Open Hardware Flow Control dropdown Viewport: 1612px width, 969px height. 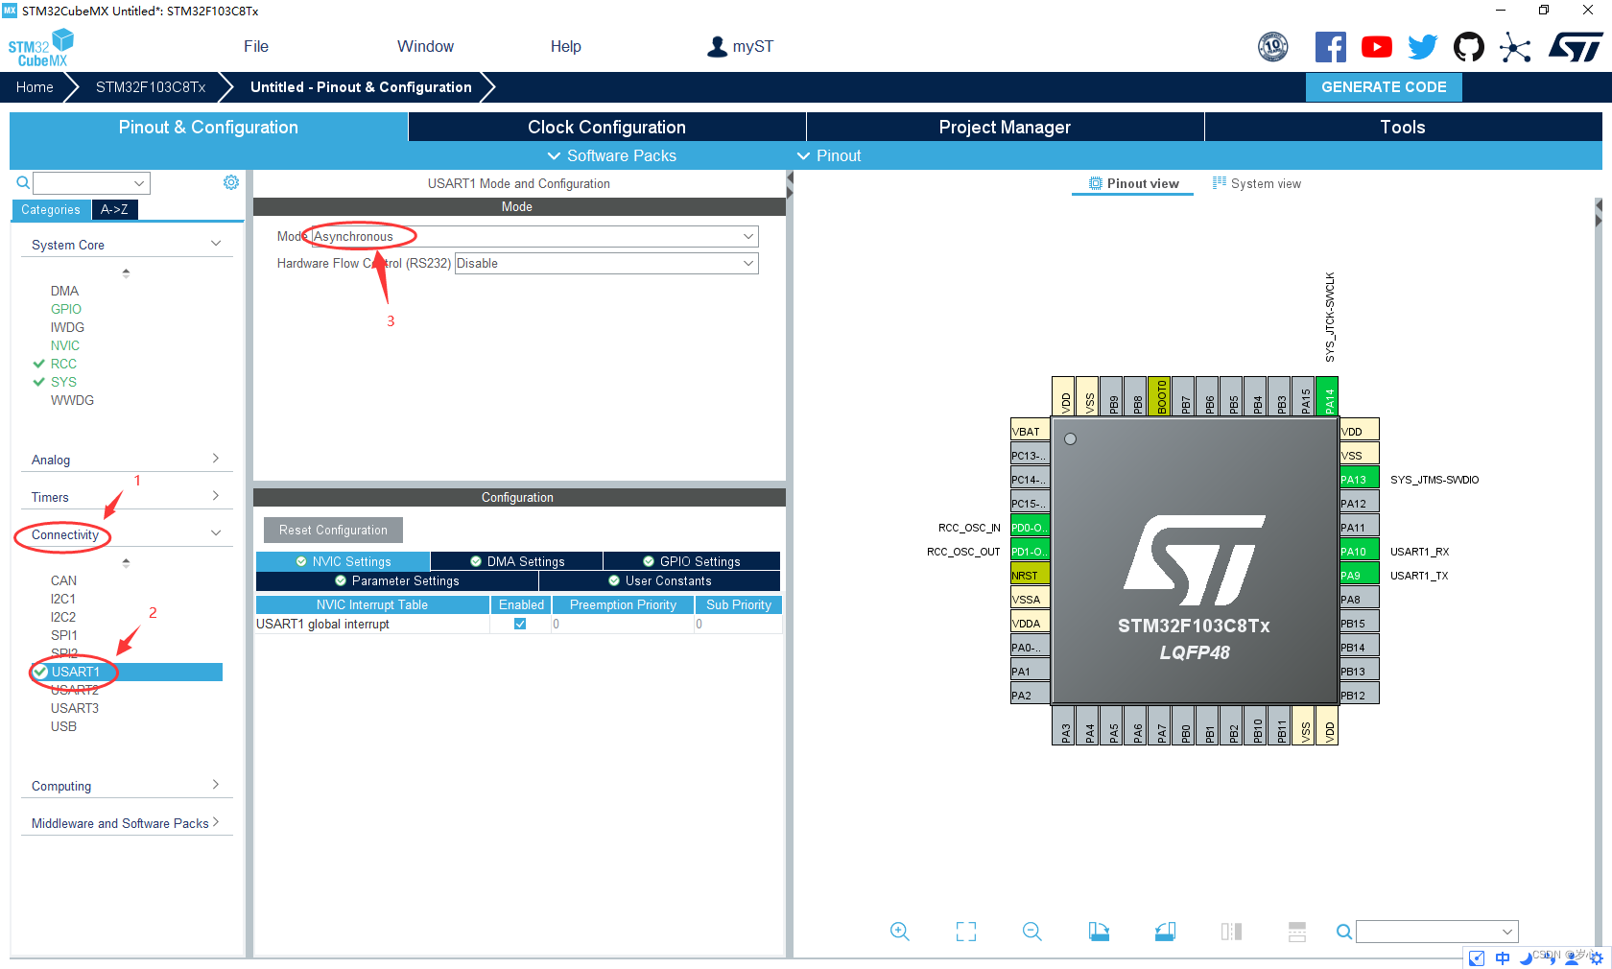606,263
